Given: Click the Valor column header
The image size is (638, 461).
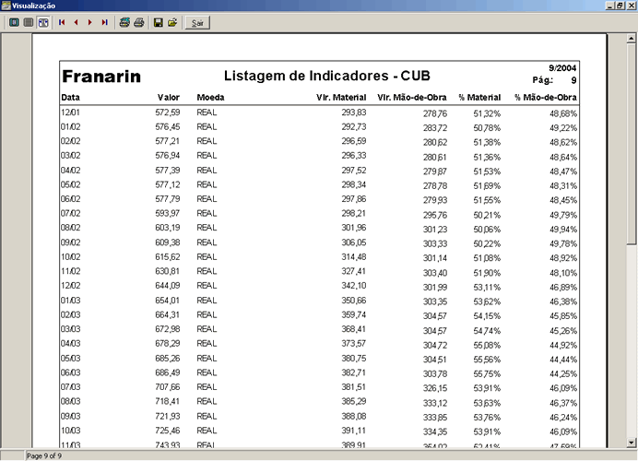Looking at the screenshot, I should (x=169, y=97).
